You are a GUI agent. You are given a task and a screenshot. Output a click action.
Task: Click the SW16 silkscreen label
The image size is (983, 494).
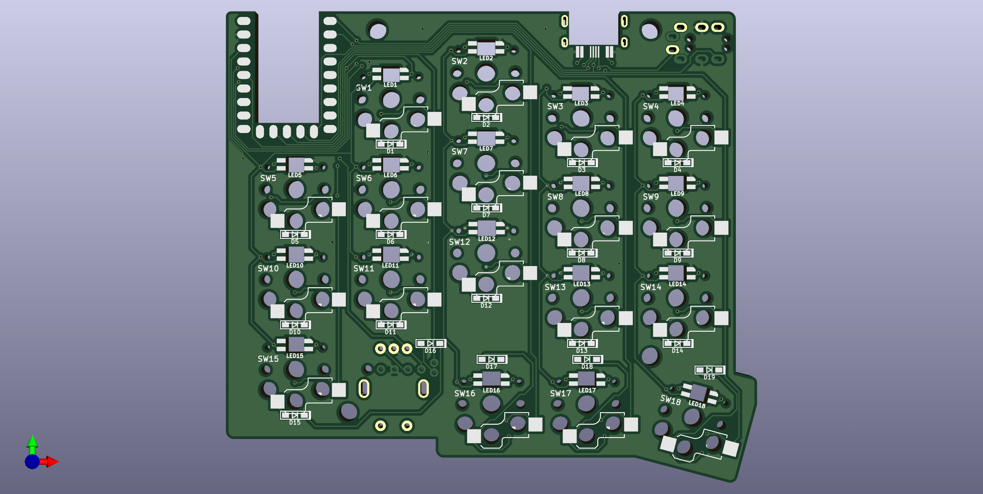click(x=465, y=394)
